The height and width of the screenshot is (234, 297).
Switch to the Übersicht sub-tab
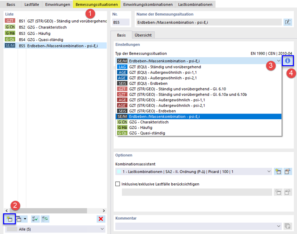[143, 35]
